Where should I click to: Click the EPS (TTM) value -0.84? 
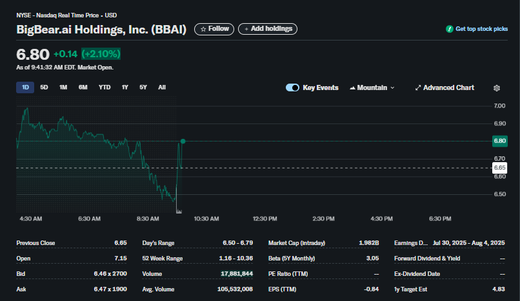371,289
